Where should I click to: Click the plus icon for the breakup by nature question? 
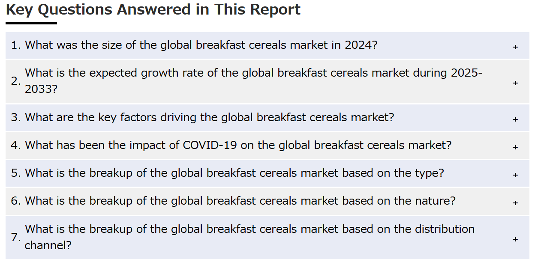click(515, 203)
